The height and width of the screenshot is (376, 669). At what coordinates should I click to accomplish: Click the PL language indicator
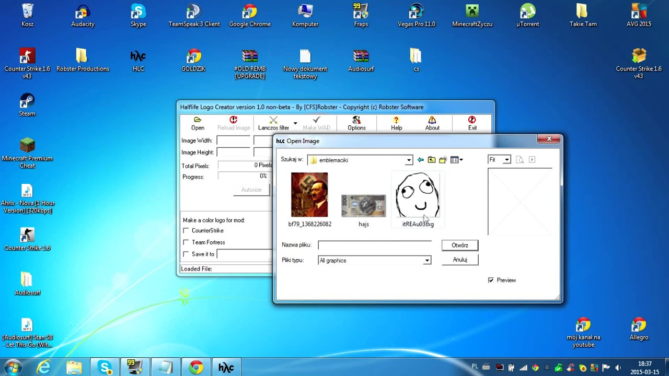pos(475,367)
